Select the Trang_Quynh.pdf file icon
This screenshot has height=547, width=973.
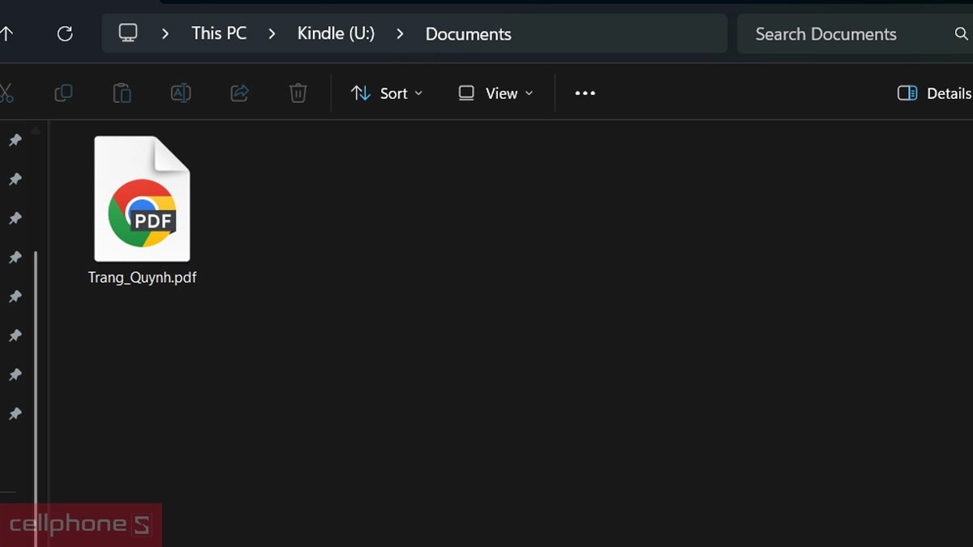pyautogui.click(x=142, y=199)
